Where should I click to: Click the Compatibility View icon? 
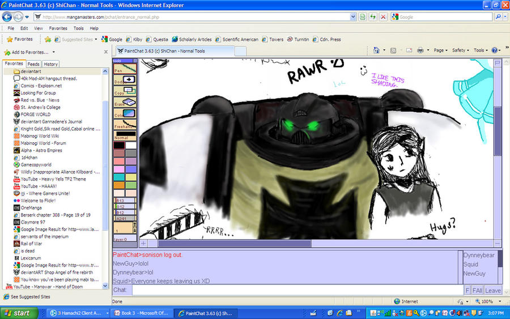tap(362, 17)
